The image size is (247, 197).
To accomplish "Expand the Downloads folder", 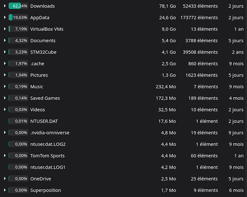I will point(5,6).
